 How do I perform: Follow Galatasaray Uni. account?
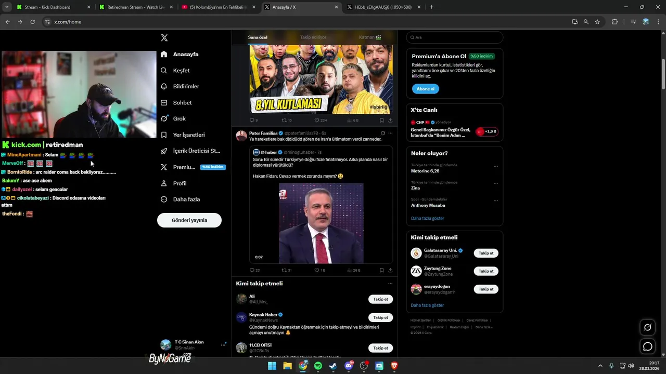click(x=486, y=253)
